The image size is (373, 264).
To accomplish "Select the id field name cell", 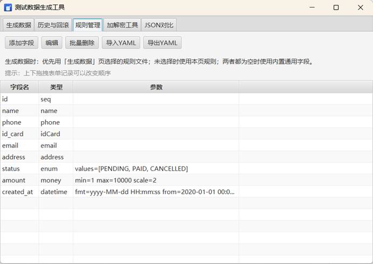I will pyautogui.click(x=19, y=99).
